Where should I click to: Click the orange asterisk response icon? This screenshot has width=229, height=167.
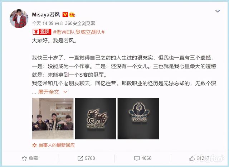tap(34, 145)
